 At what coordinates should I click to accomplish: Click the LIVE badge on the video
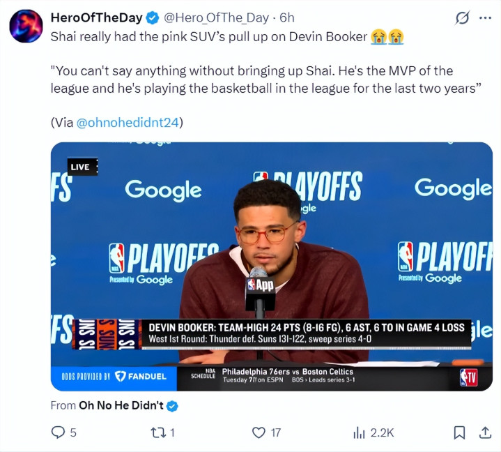[82, 167]
